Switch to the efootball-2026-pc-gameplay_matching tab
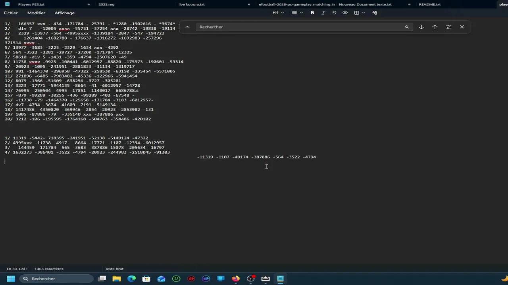508x285 pixels. (296, 4)
